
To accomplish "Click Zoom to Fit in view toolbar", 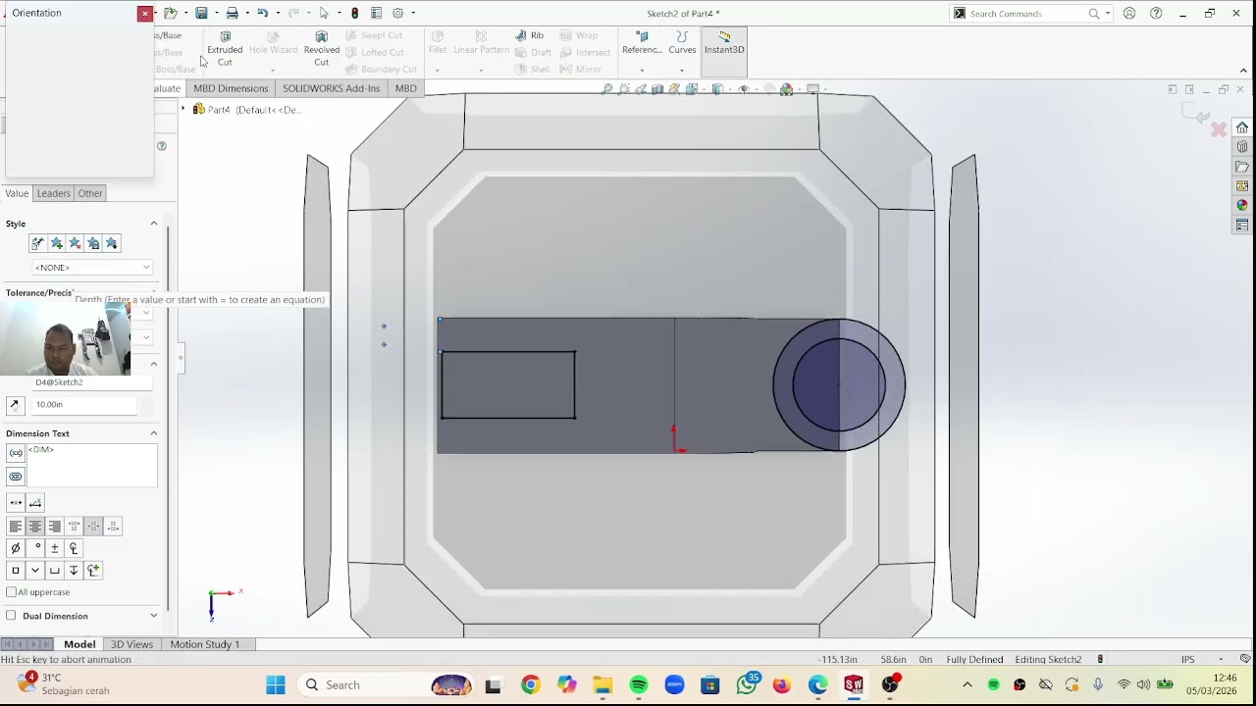I will (607, 89).
